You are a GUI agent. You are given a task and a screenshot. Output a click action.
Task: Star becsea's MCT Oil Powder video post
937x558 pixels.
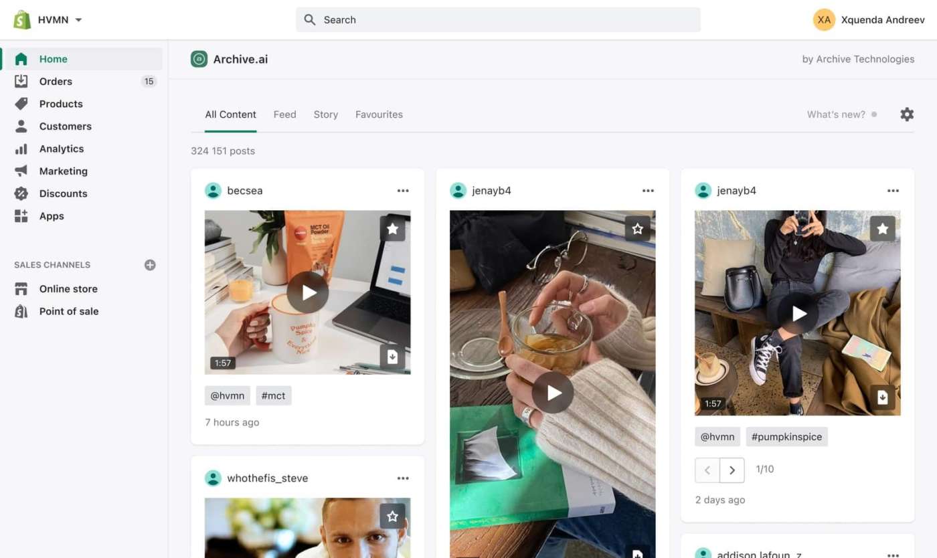(x=392, y=228)
